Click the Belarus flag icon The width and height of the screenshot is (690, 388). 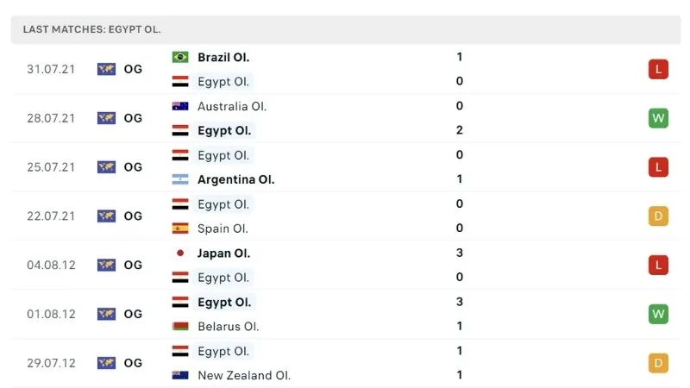[x=180, y=327]
